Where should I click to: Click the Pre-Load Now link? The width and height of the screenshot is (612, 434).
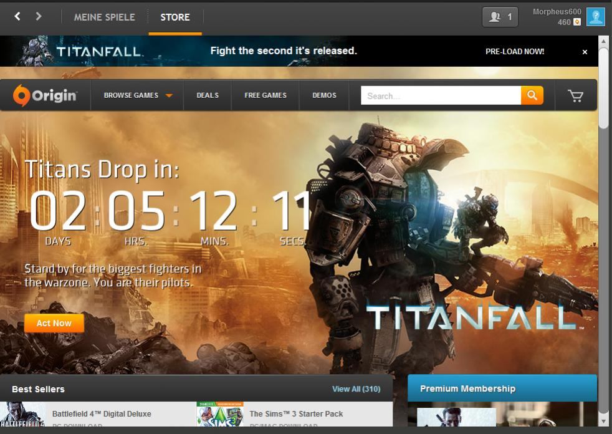514,52
